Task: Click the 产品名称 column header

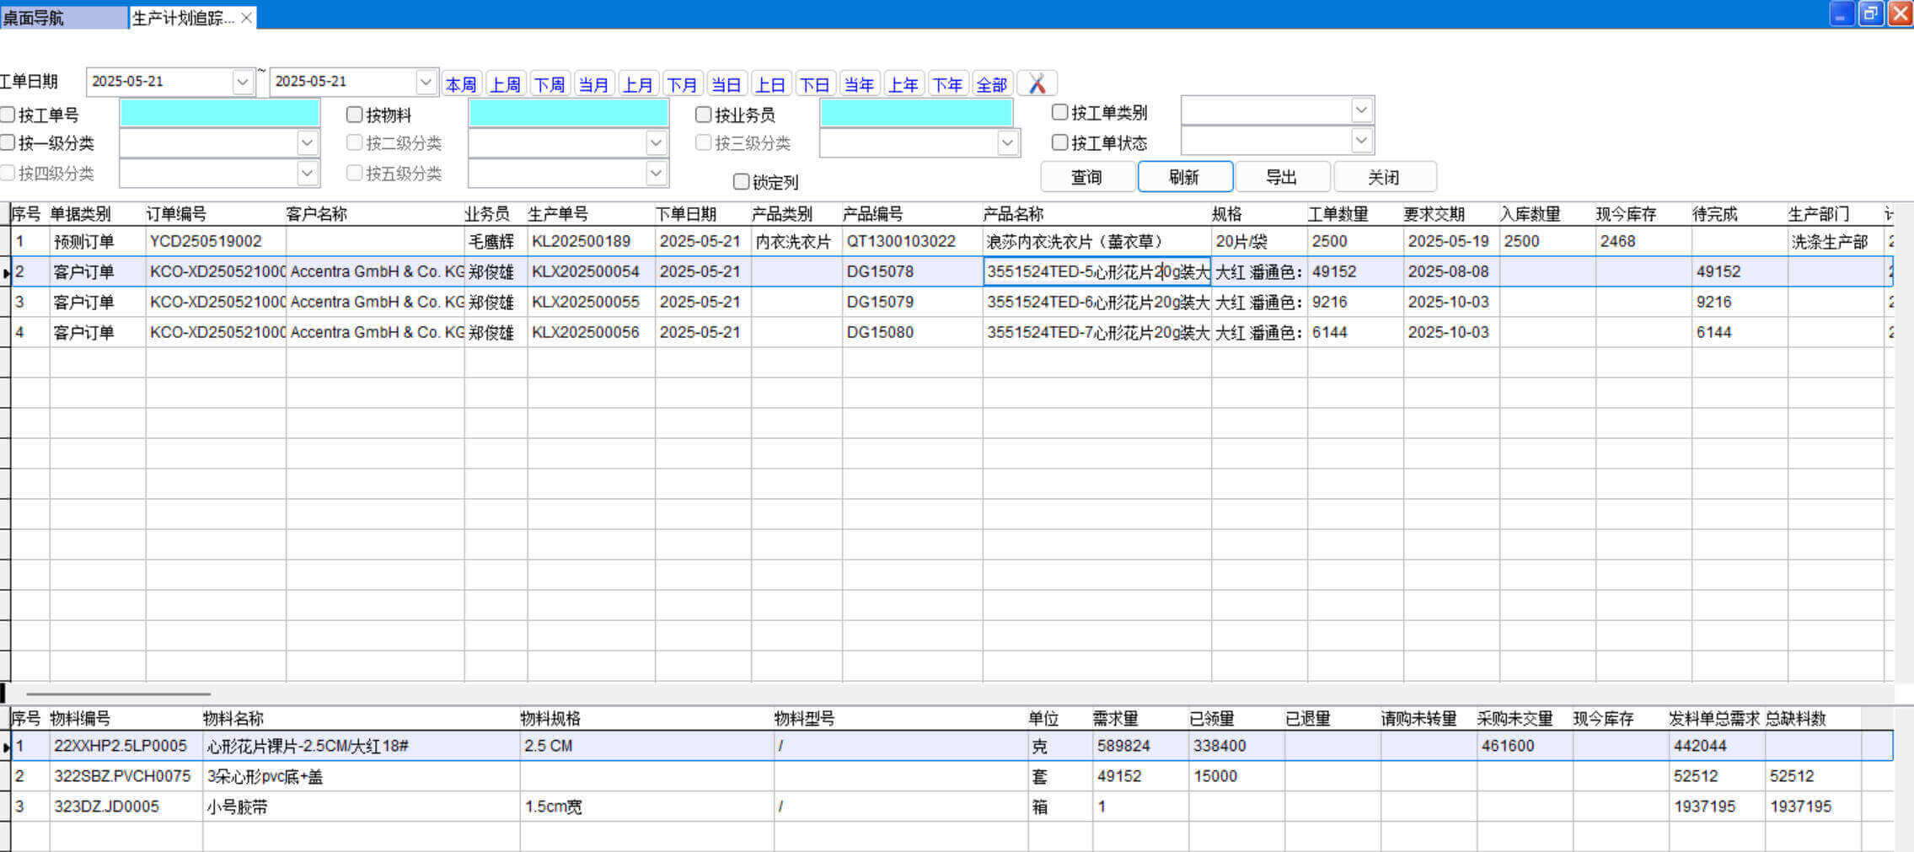Action: tap(1013, 214)
